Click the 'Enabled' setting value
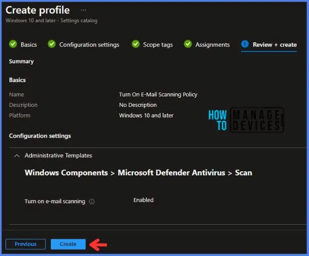This screenshot has height=256, width=309. (143, 200)
